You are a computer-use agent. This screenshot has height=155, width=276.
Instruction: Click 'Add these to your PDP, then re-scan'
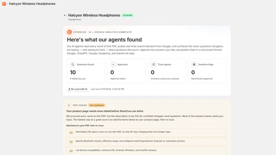click(85, 125)
